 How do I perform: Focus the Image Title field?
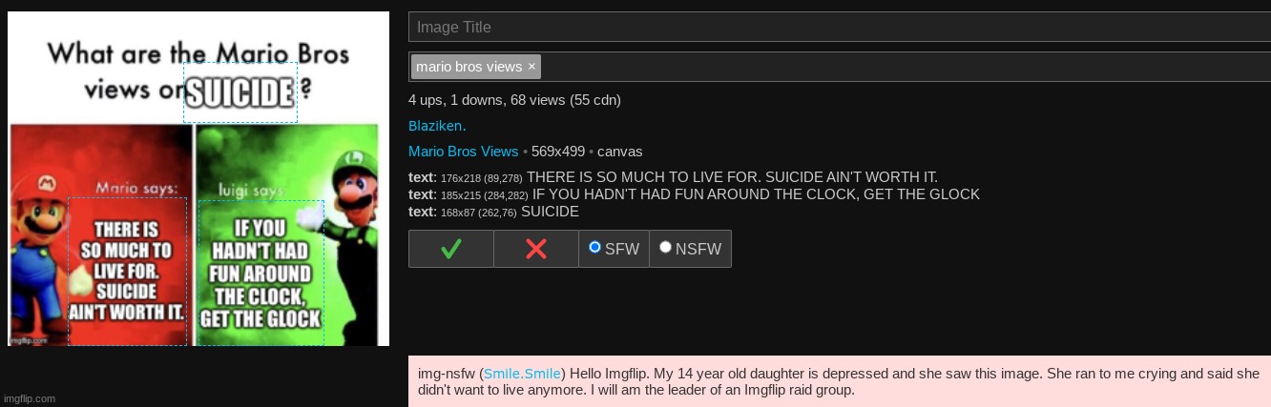tap(840, 27)
